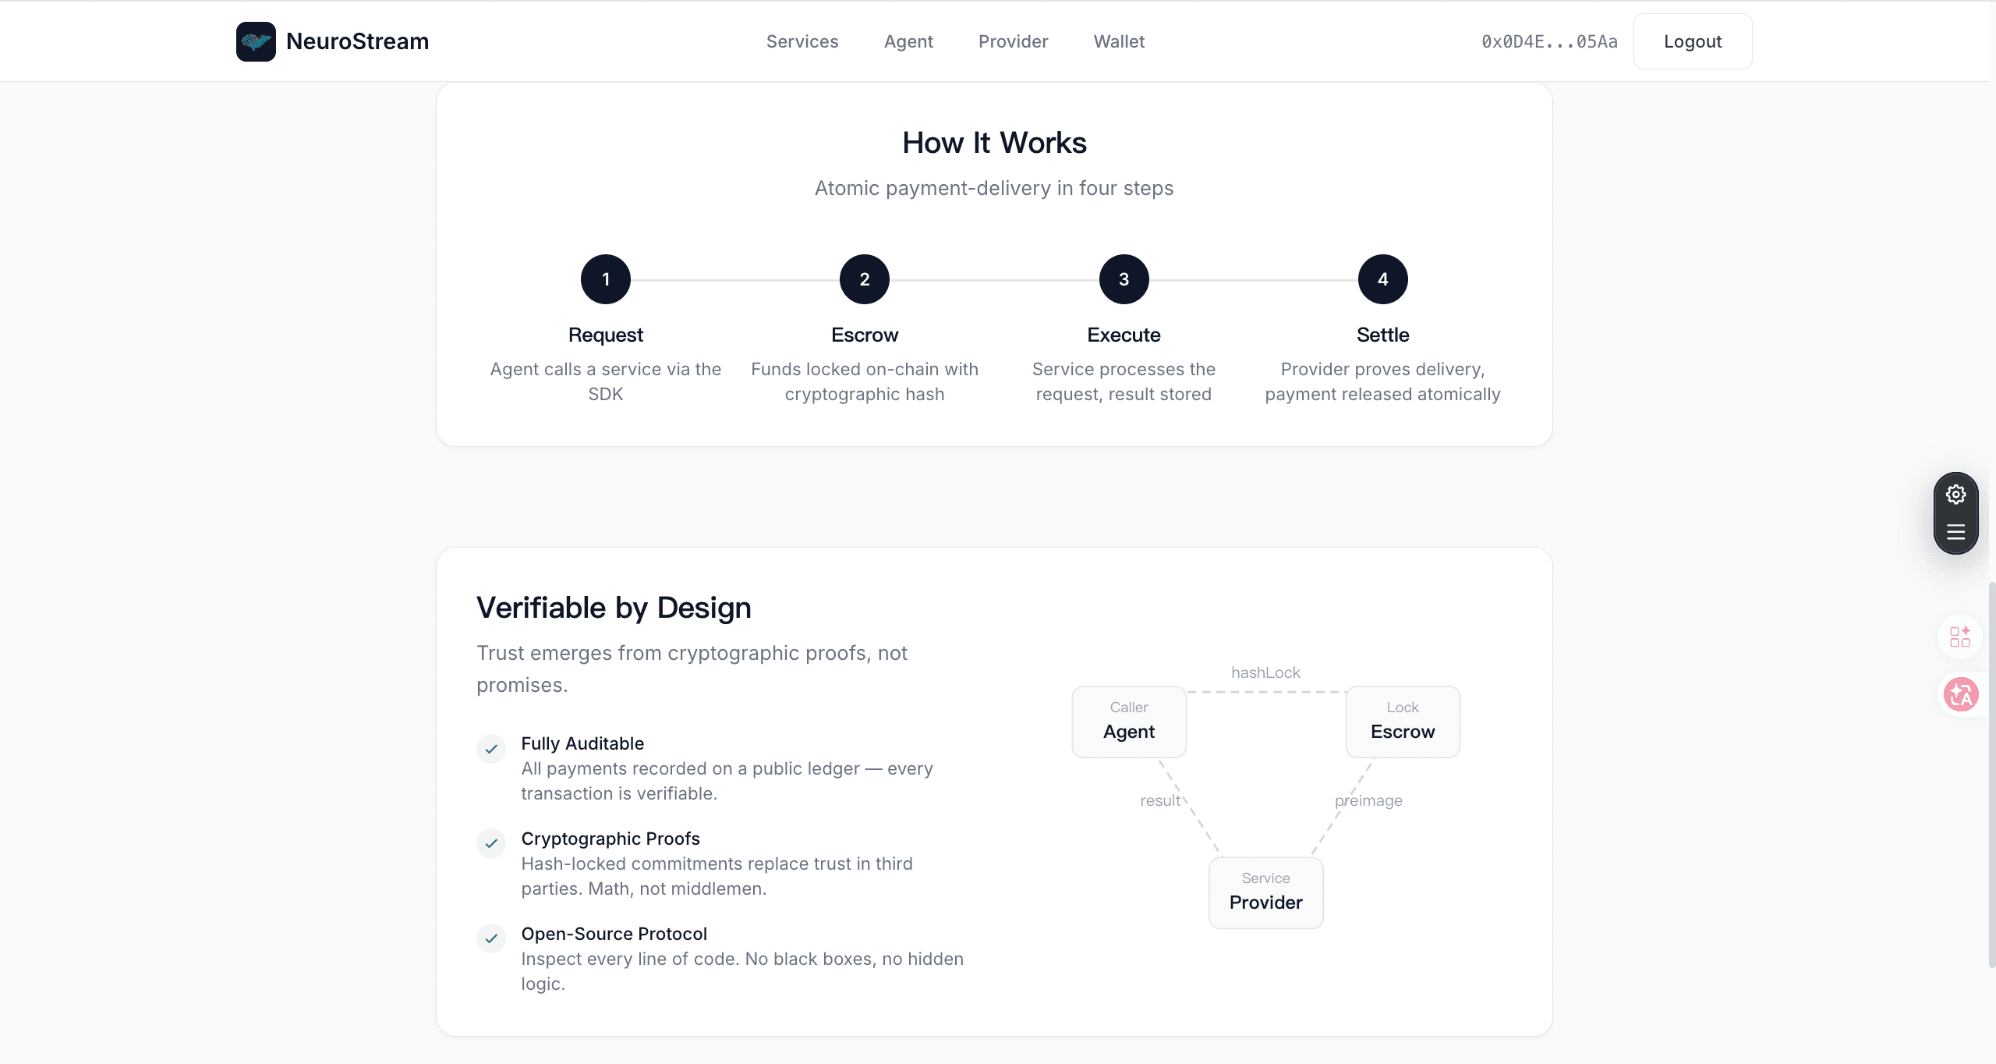Image resolution: width=1996 pixels, height=1064 pixels.
Task: Click the Fully Auditable checkmark icon
Action: (x=491, y=749)
